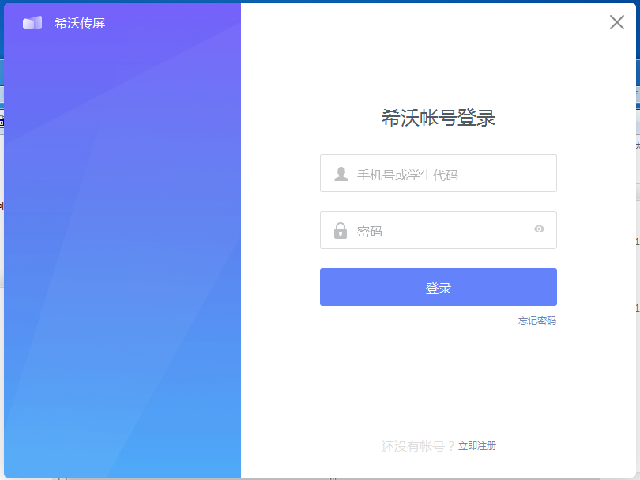Image resolution: width=640 pixels, height=480 pixels.
Task: Click the question mark after 还没有帐号
Action: coord(451,447)
